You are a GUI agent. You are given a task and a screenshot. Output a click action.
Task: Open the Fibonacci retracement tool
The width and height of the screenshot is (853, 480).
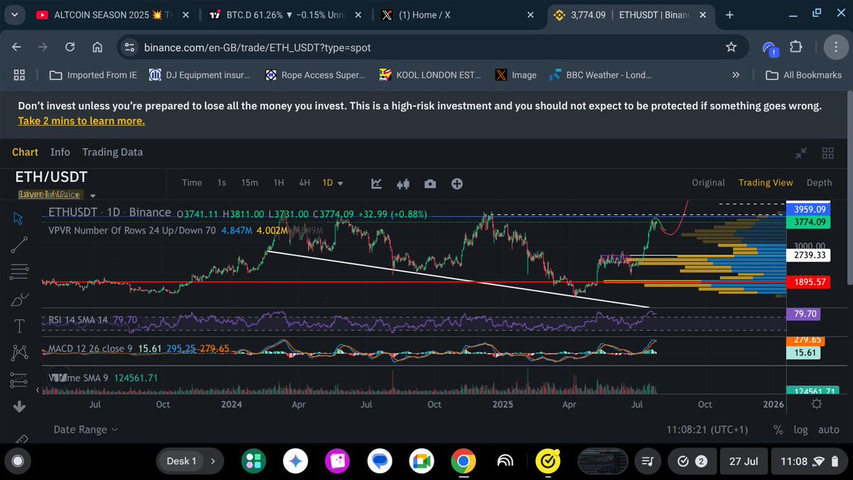[x=19, y=271]
